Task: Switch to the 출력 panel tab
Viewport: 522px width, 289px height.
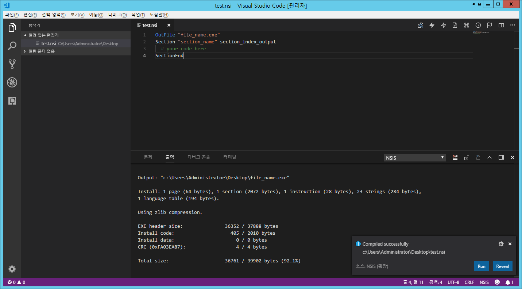Action: [x=170, y=157]
